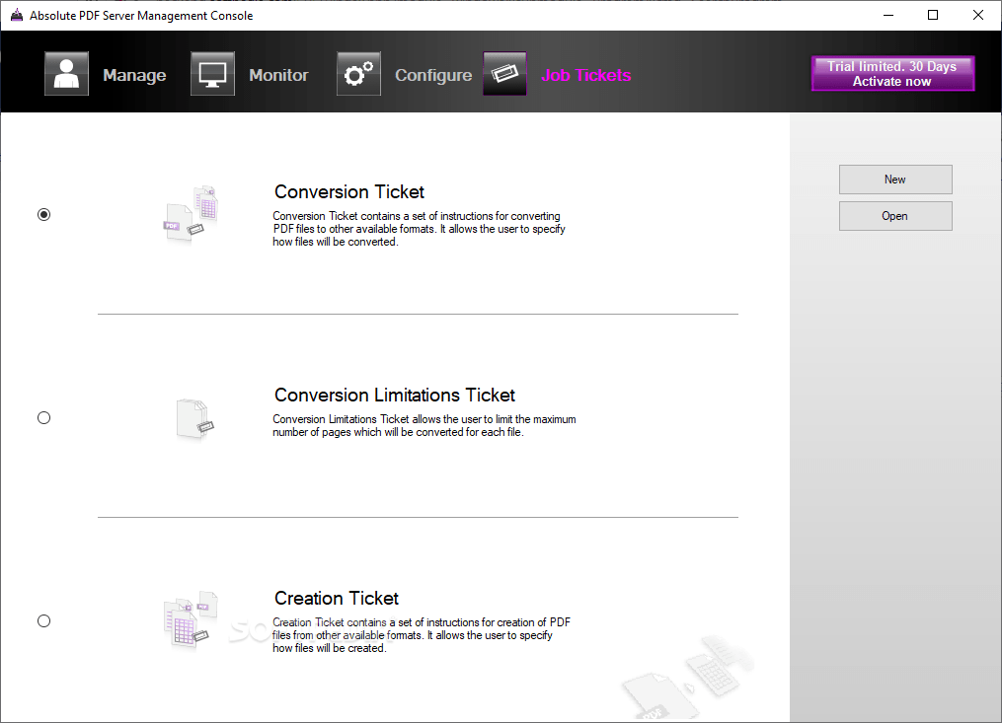The width and height of the screenshot is (1002, 723).
Task: Click the Conversion Limitations Ticket page icon
Action: pyautogui.click(x=194, y=419)
